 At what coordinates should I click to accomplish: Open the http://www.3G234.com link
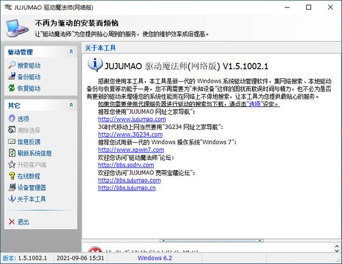[x=130, y=134]
